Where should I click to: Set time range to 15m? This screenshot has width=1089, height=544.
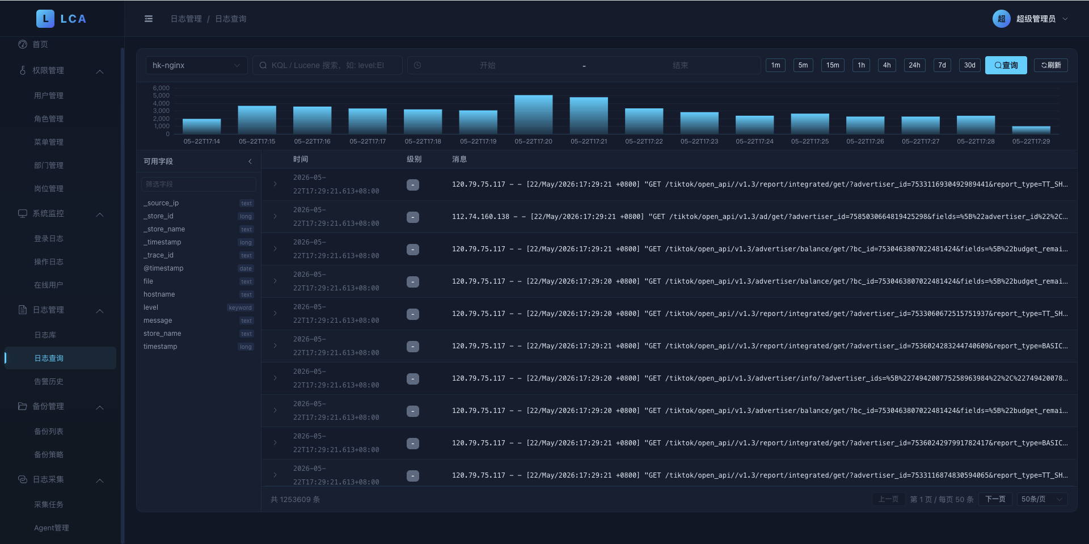(833, 65)
